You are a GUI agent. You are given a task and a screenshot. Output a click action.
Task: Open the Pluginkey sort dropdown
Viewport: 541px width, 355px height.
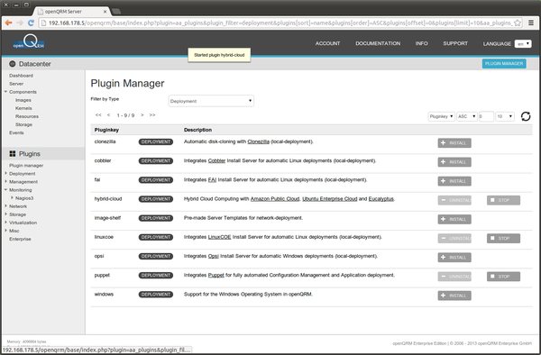441,116
